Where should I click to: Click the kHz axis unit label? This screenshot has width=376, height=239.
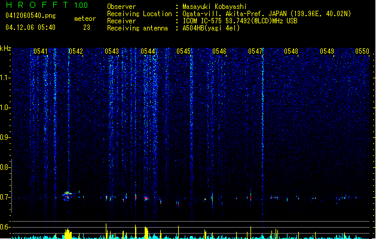click(5, 48)
